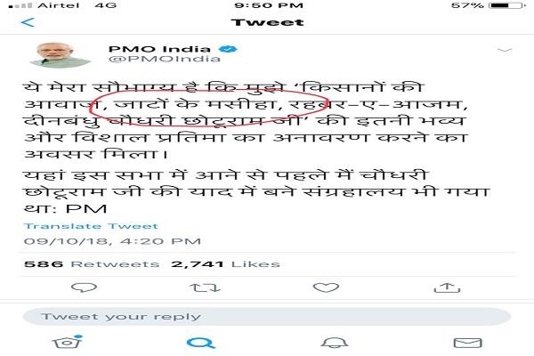The width and height of the screenshot is (534, 356).
Task: Like the tweet with heart icon
Action: point(326,287)
